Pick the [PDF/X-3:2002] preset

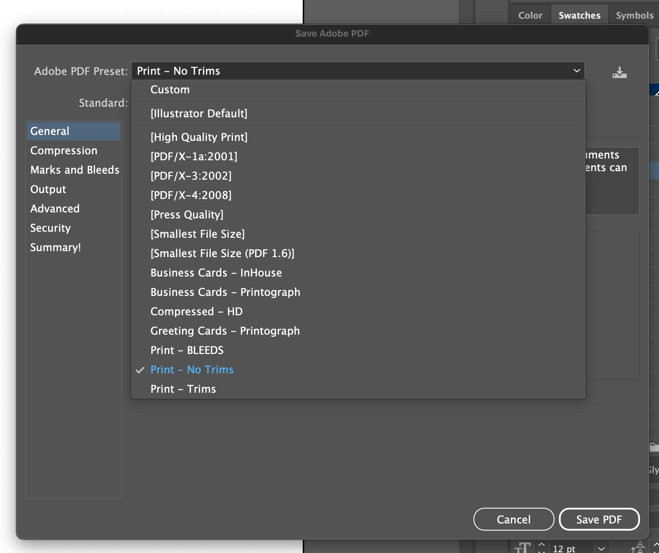click(358, 176)
